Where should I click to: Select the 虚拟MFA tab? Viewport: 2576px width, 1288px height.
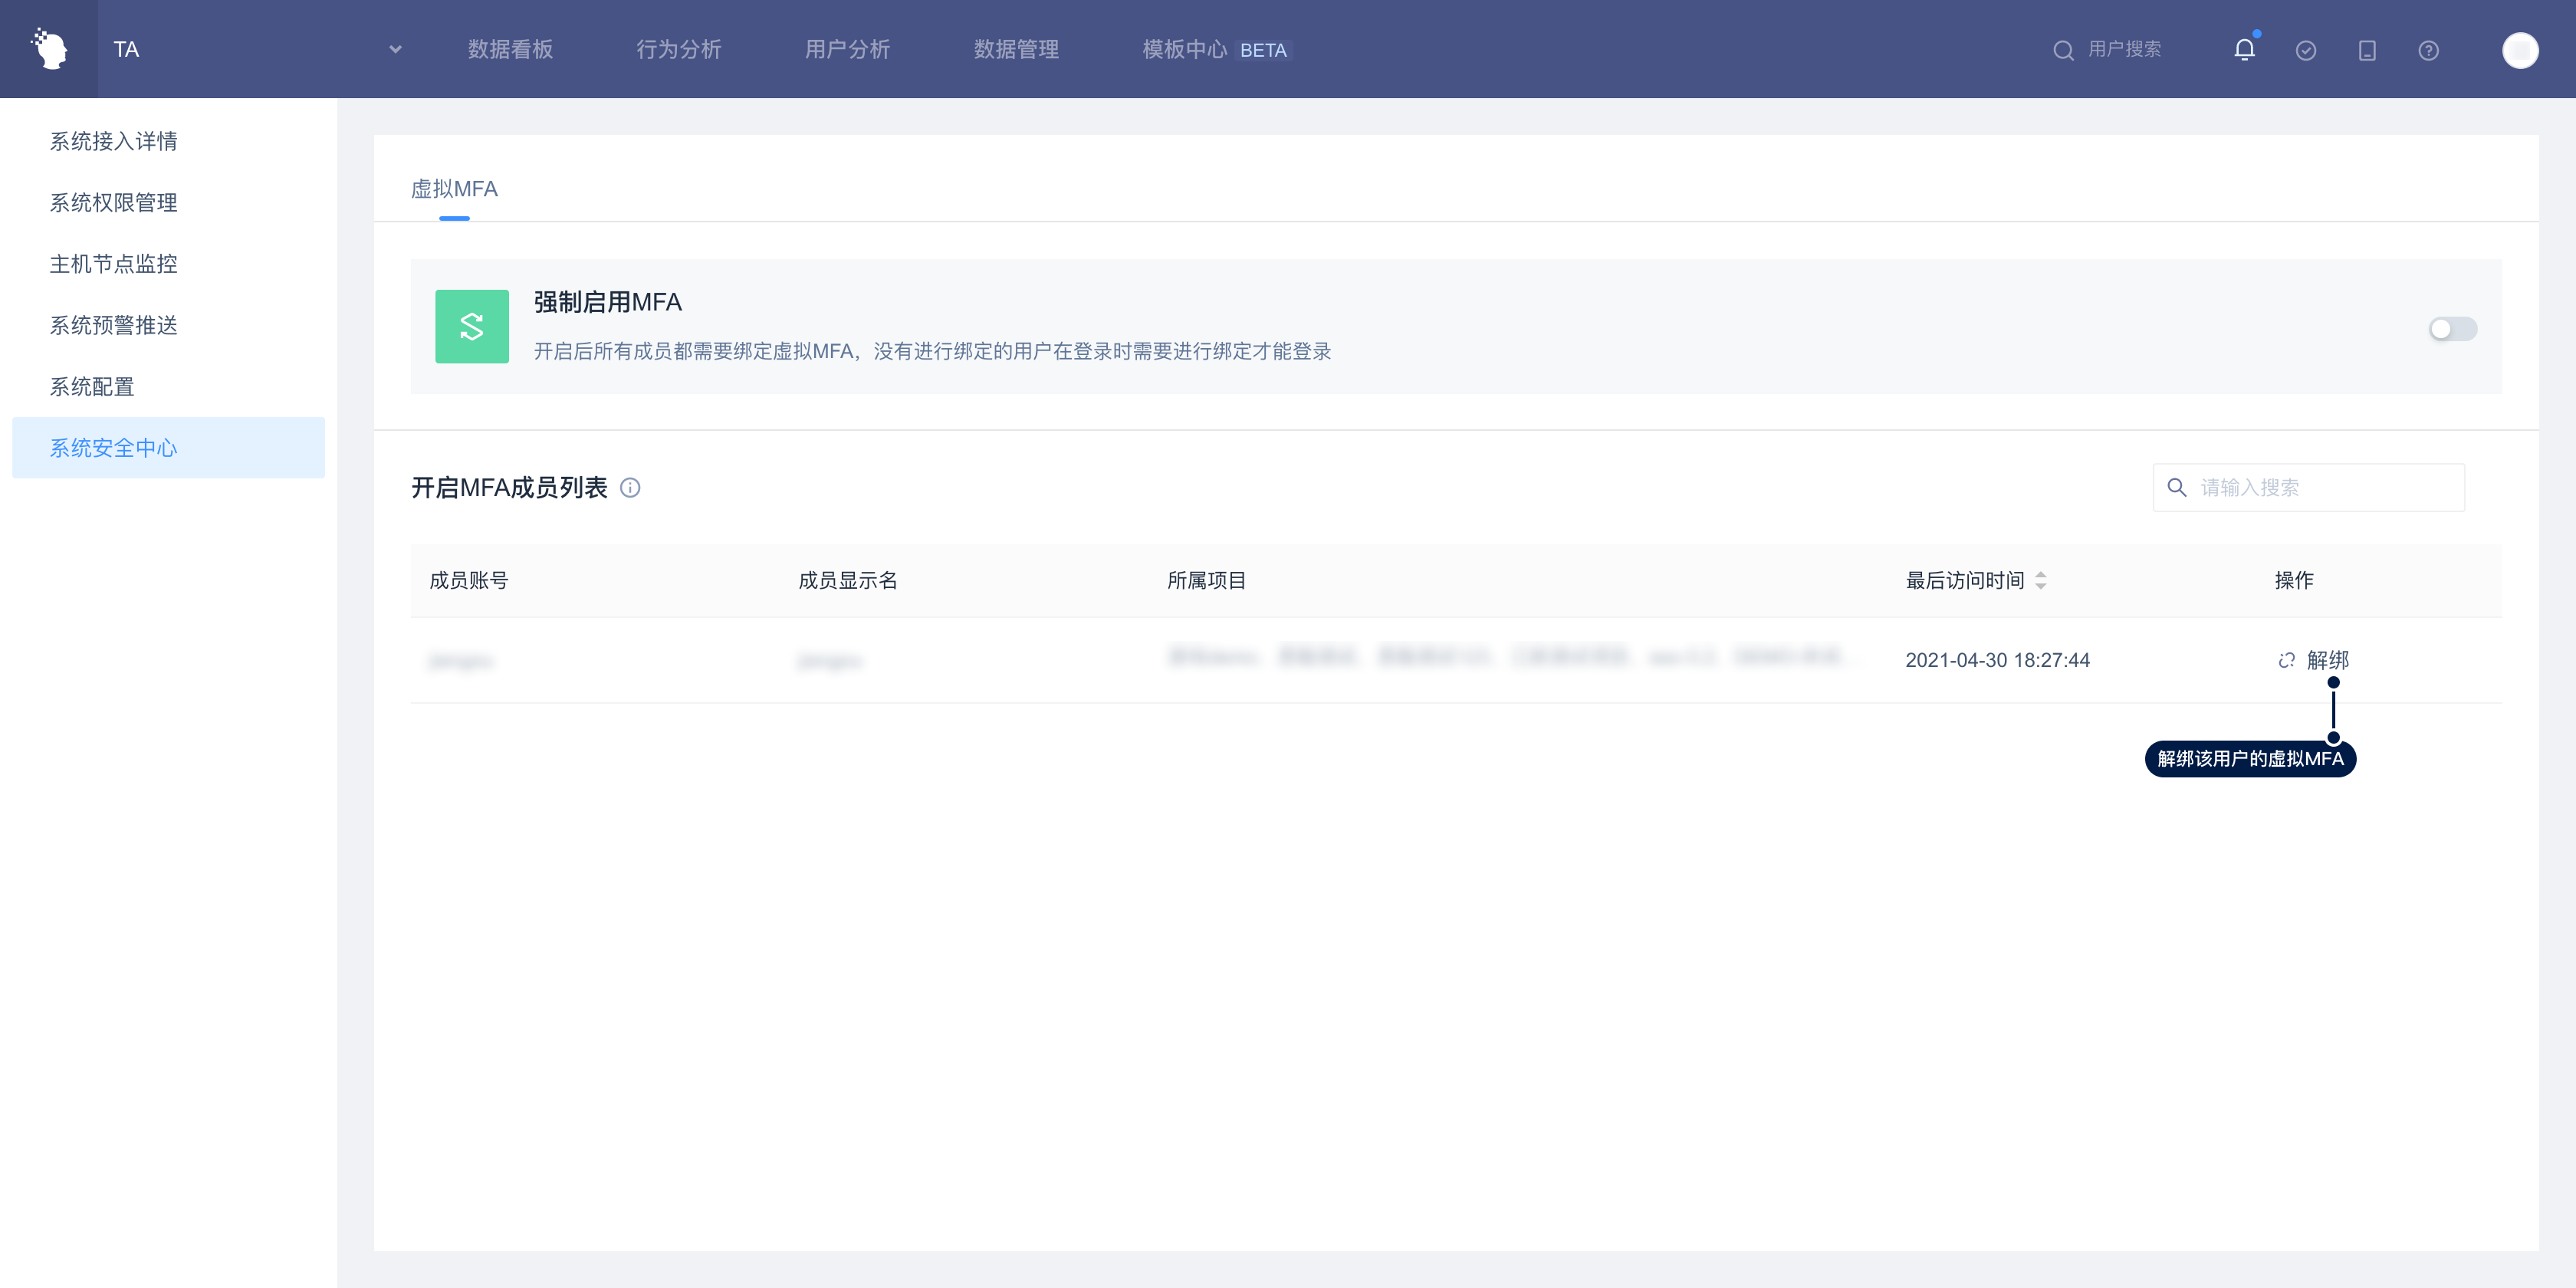(x=454, y=189)
